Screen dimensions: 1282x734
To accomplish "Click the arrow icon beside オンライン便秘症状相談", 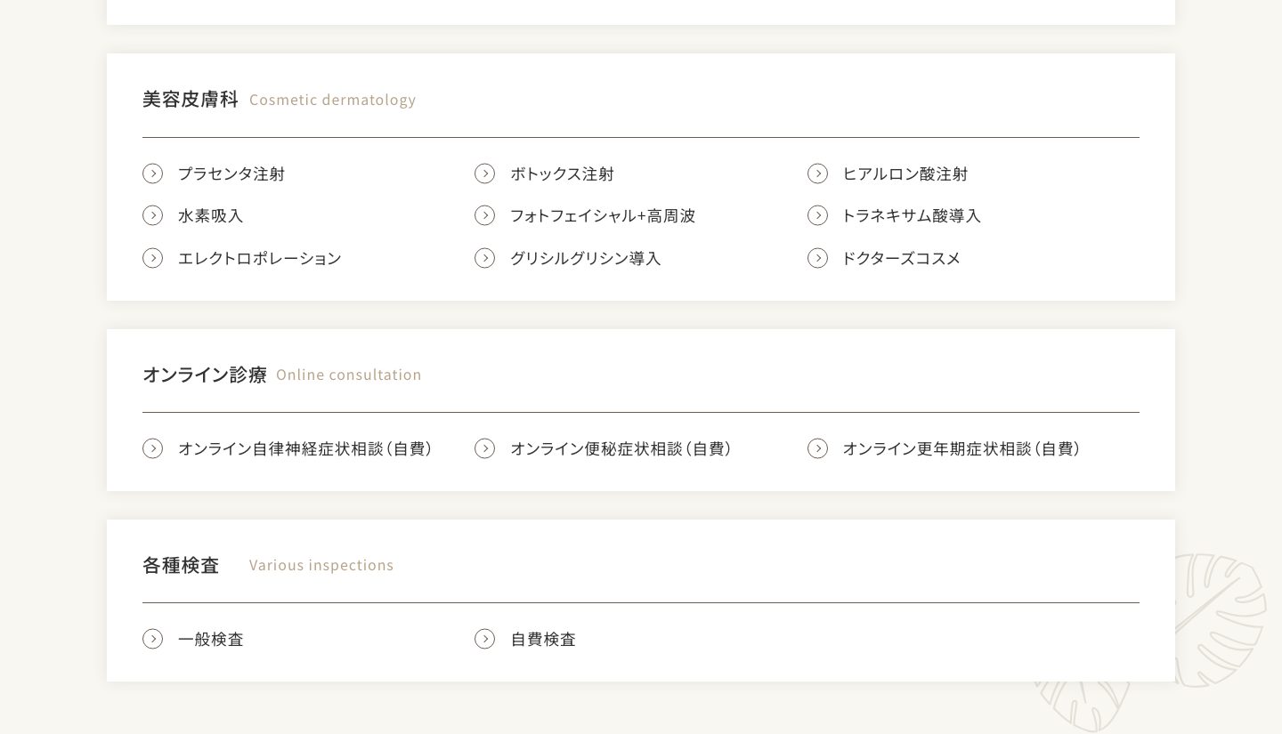I will coord(484,448).
